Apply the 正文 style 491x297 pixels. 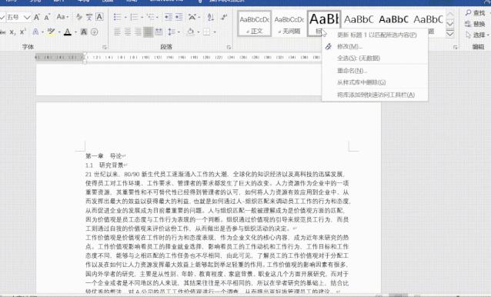pos(254,24)
